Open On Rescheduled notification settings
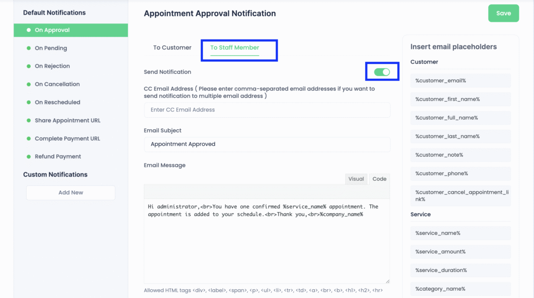 pyautogui.click(x=57, y=103)
